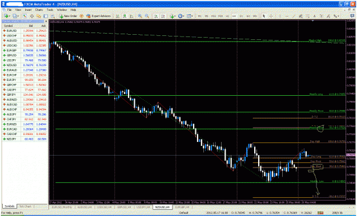Switch timeframe to M15

[x=213, y=16]
